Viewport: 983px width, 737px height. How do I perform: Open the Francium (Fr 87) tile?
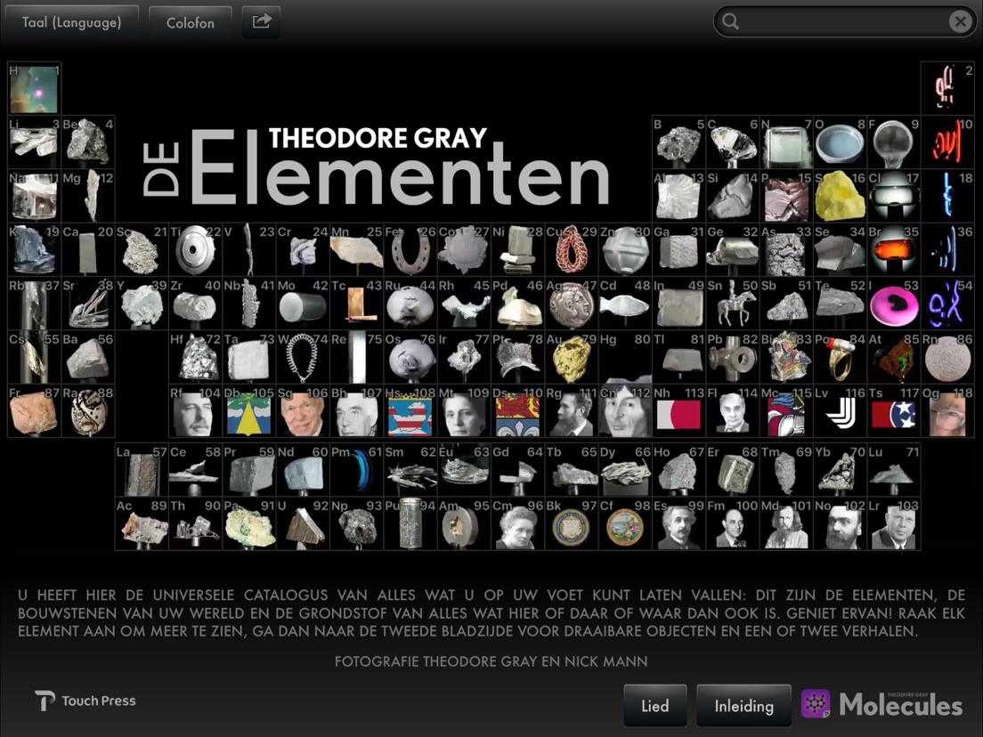point(35,411)
